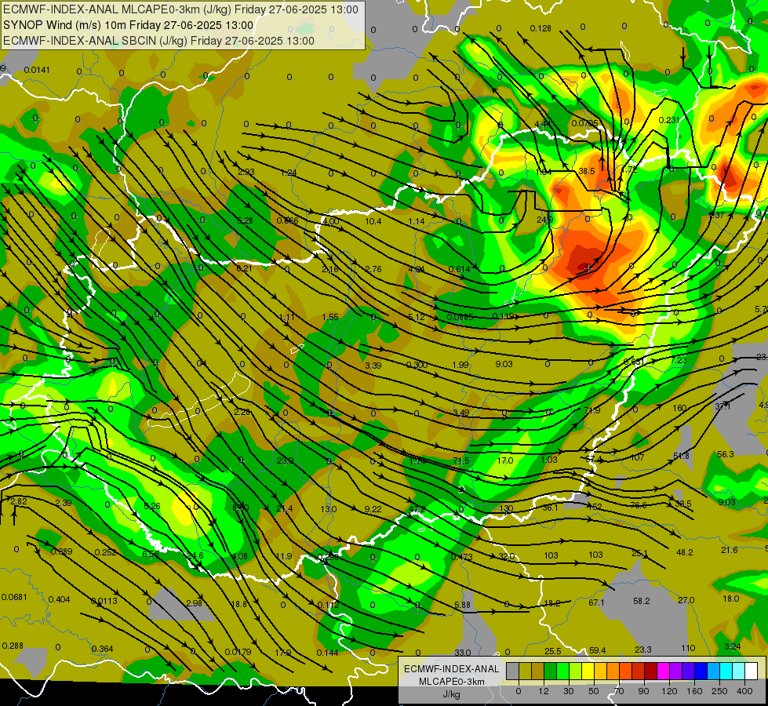Viewport: 768px width, 706px height.
Task: Click the yellow legend swatch before 50
Action: point(588,671)
